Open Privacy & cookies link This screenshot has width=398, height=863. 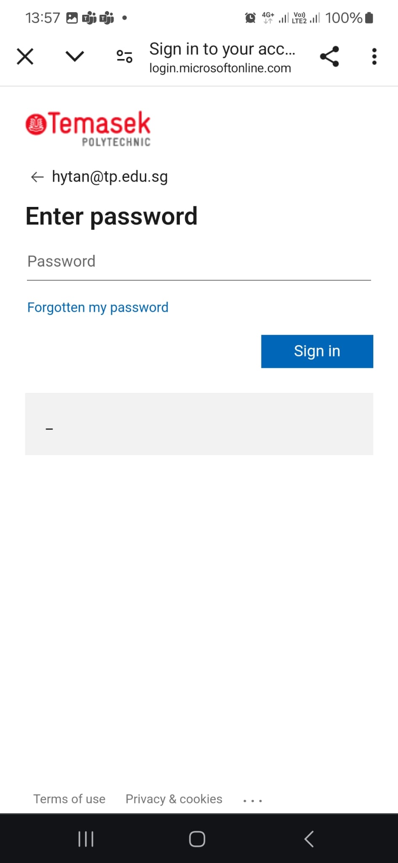click(x=174, y=799)
